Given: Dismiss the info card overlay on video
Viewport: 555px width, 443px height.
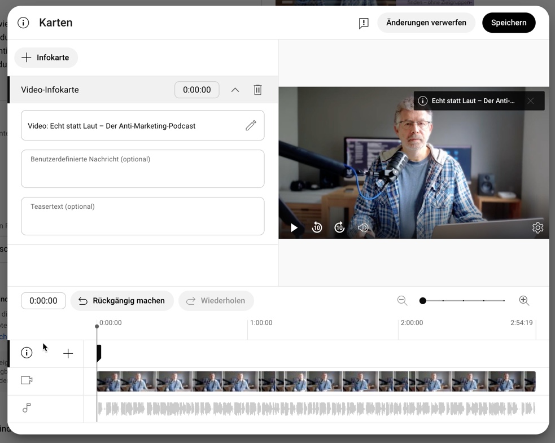Looking at the screenshot, I should coord(530,101).
